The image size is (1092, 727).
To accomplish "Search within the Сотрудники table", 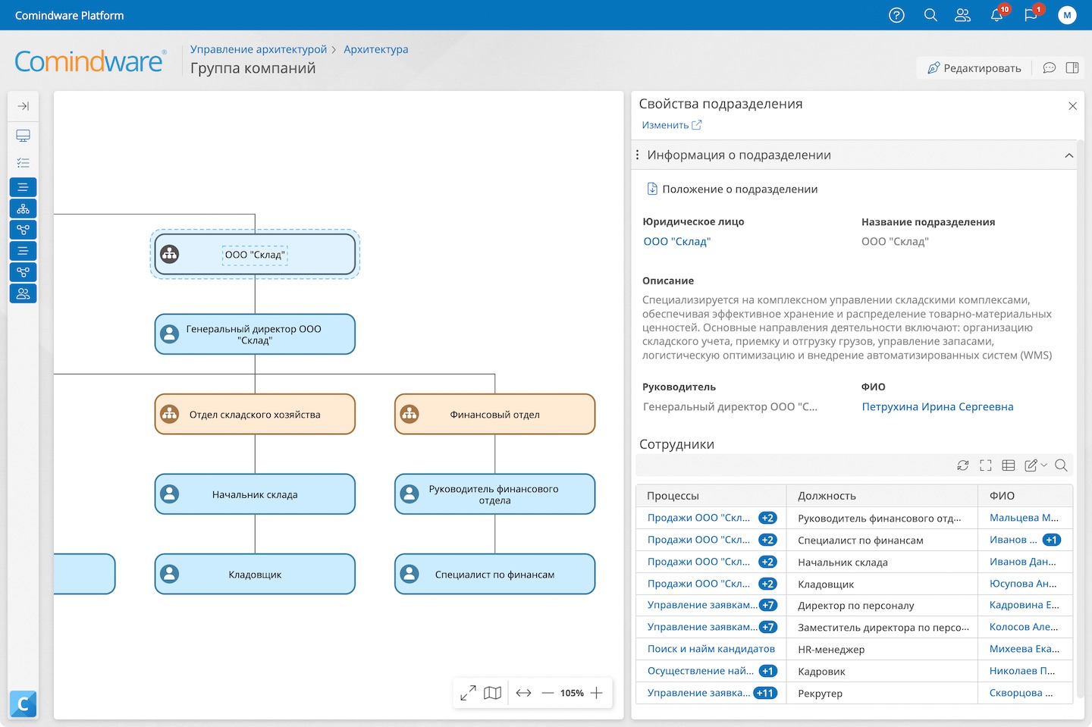I will [1061, 465].
